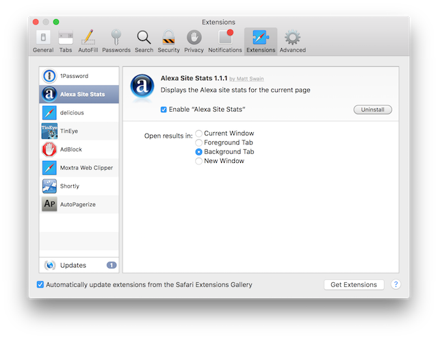
Task: Disable the Alexa Site Stats extension checkbox
Action: (x=164, y=110)
